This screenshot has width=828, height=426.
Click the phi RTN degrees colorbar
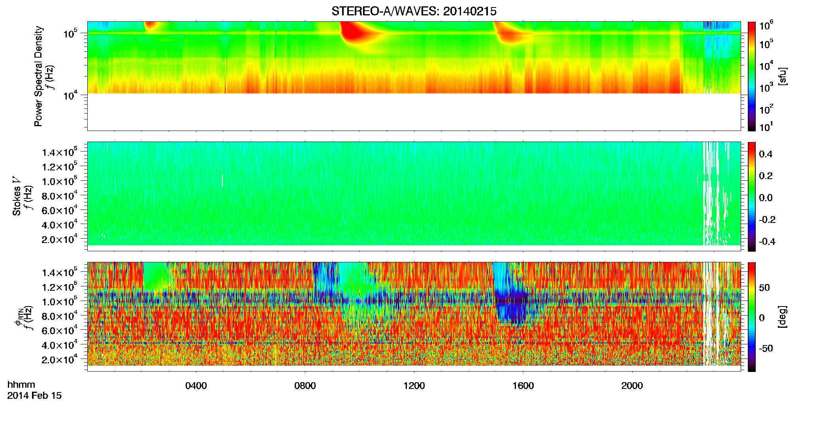pyautogui.click(x=752, y=317)
